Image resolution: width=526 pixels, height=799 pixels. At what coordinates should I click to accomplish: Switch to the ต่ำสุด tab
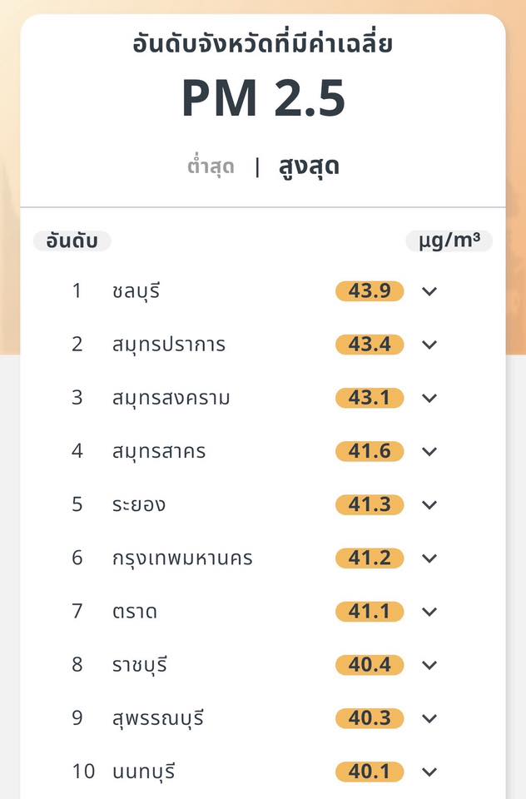(211, 167)
